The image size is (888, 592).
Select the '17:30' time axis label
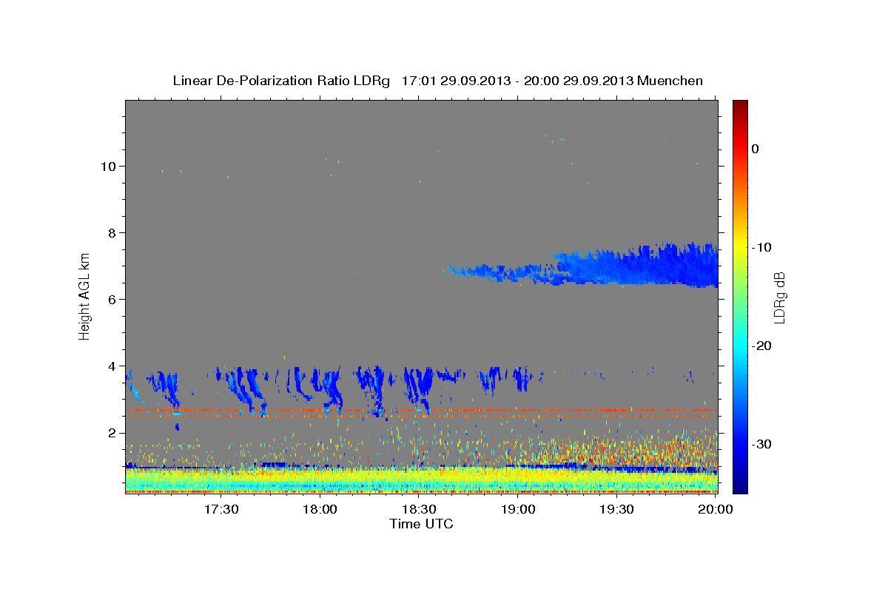[x=221, y=509]
